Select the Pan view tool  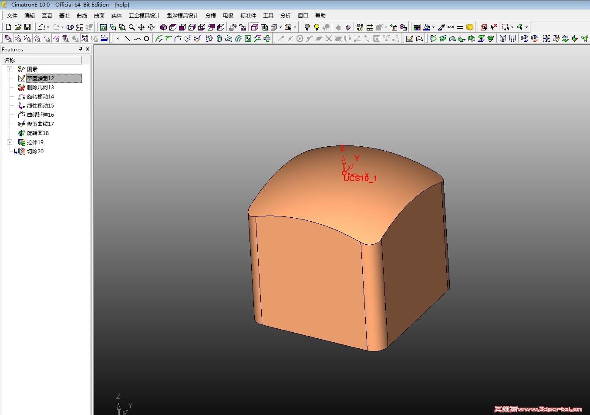coord(142,27)
